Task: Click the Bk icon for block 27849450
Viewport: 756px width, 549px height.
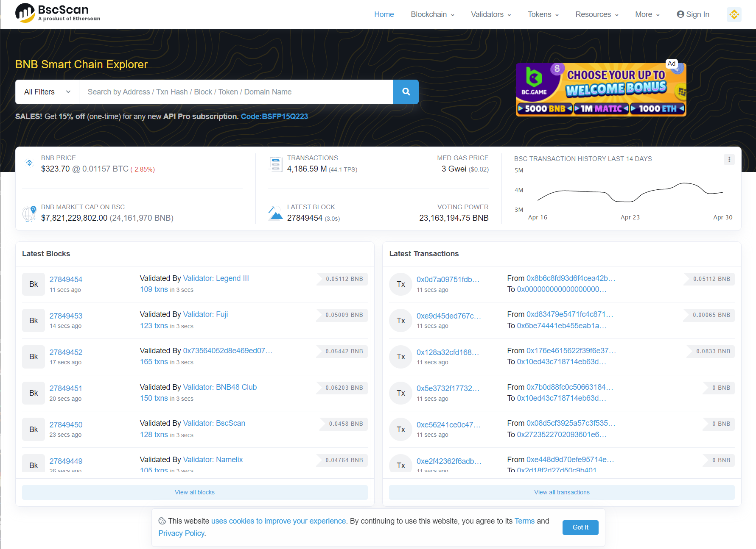Action: 34,430
